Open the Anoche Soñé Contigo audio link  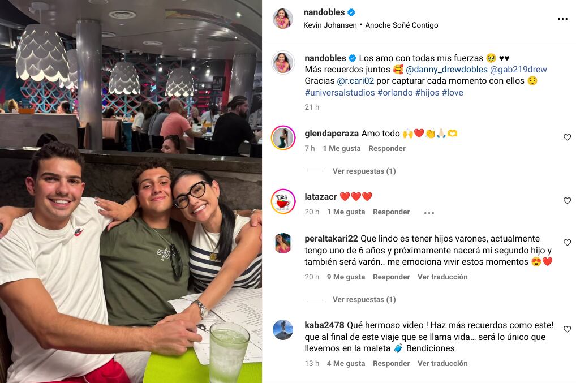pos(402,25)
